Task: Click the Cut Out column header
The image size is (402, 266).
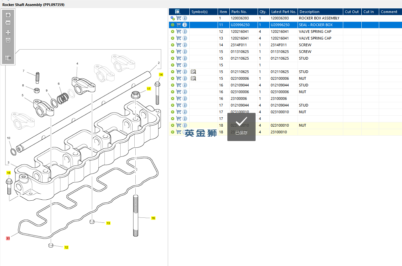Action: pyautogui.click(x=352, y=12)
